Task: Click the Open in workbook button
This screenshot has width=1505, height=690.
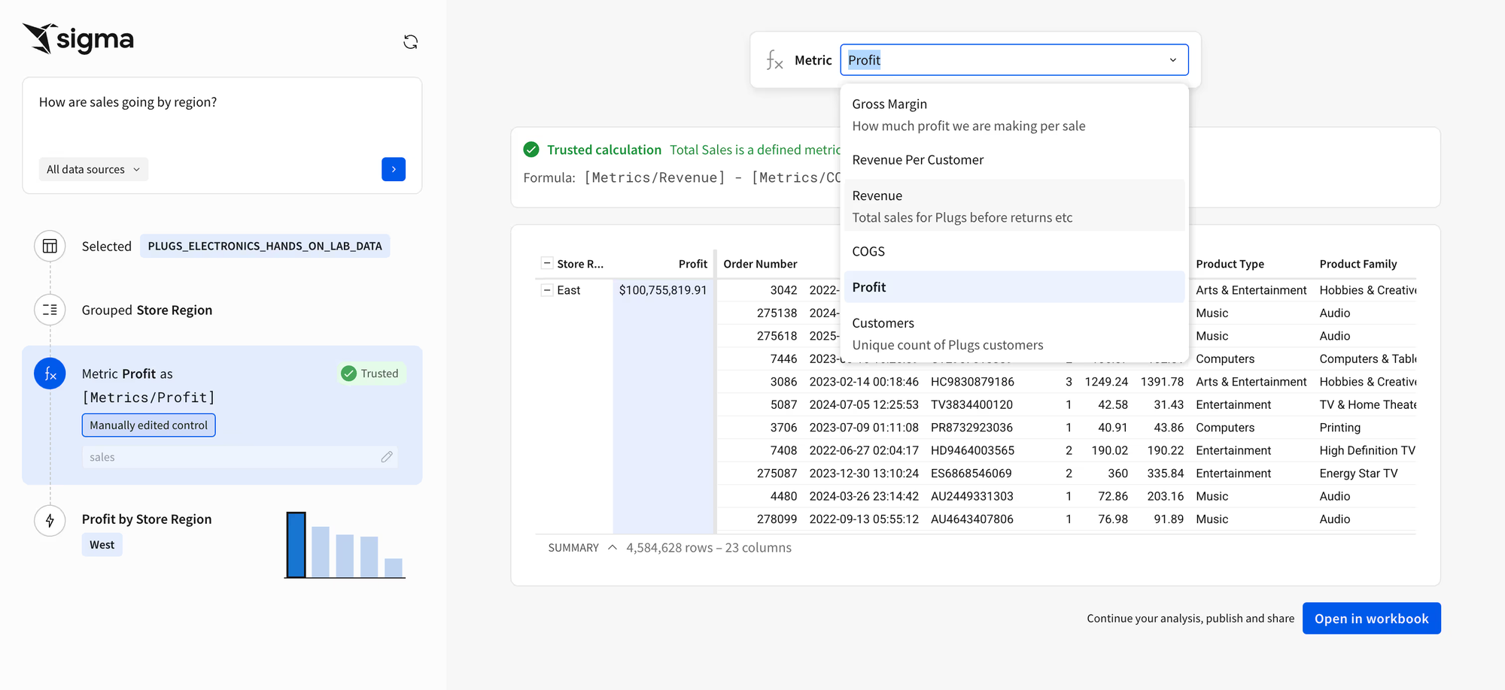Action: [x=1371, y=619]
